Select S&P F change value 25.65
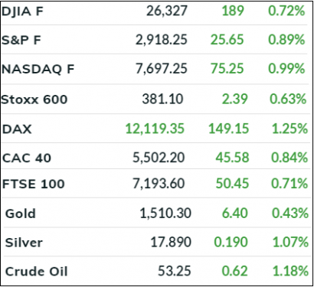 tap(227, 40)
